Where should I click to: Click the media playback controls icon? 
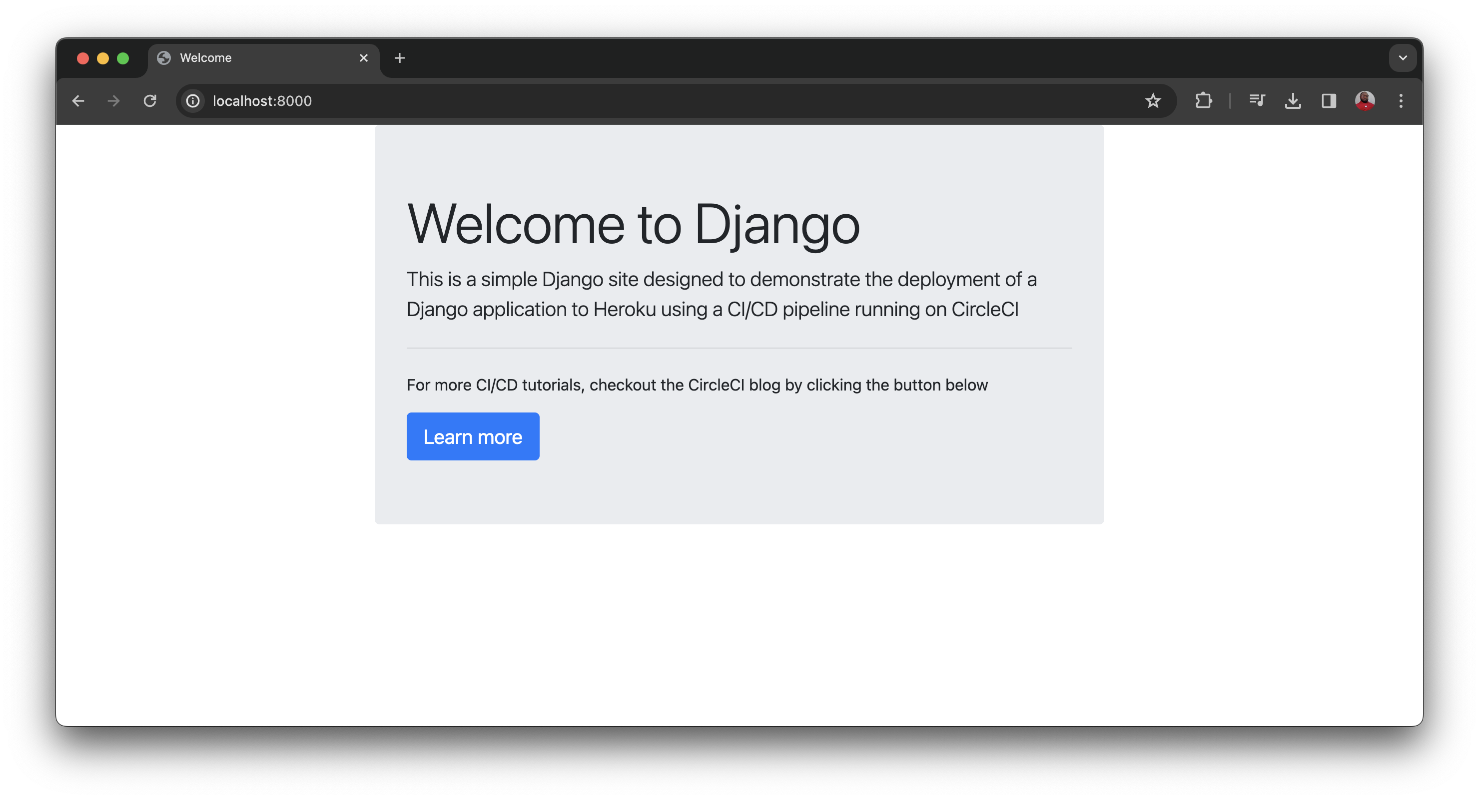[1257, 100]
